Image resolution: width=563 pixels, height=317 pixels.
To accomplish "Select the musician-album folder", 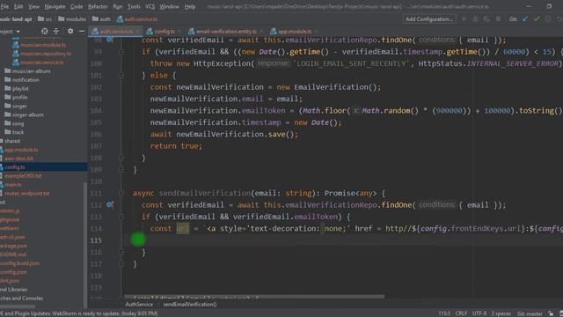I will [27, 71].
